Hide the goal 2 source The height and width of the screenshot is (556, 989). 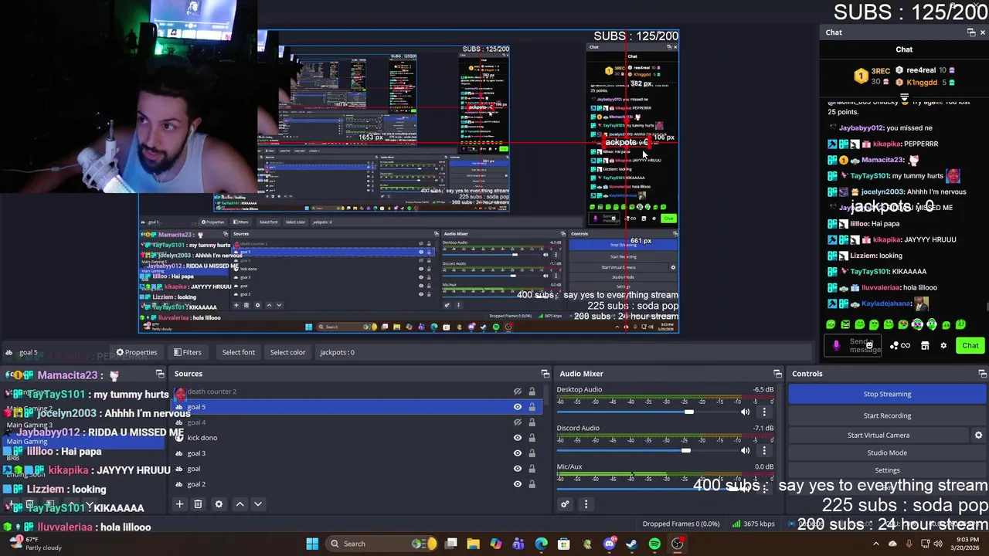518,484
